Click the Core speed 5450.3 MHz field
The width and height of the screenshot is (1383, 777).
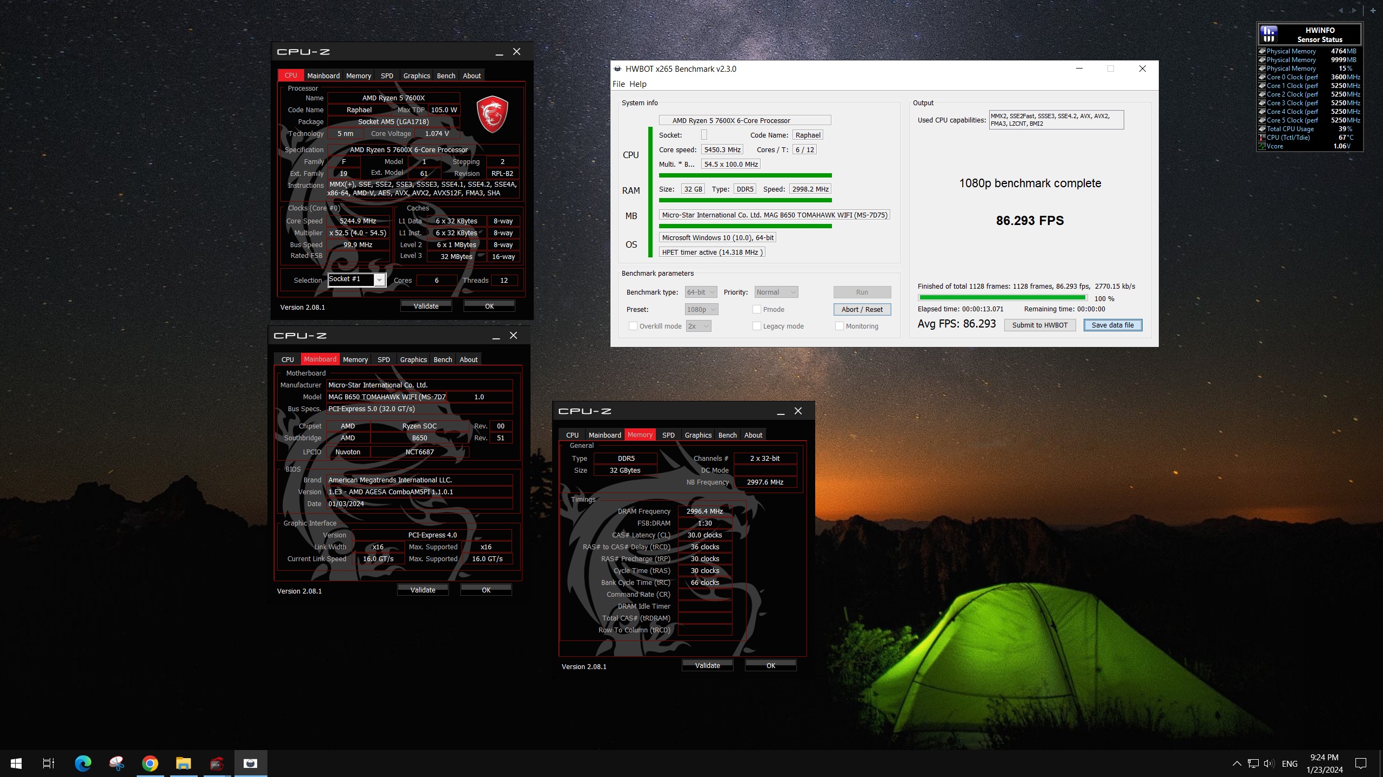[x=722, y=149]
